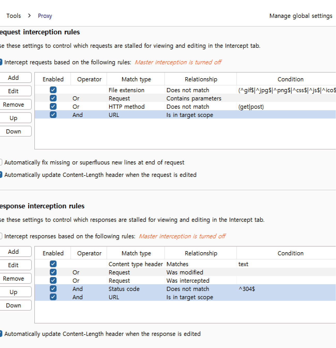Click the Tools breadcrumb item
This screenshot has width=336, height=348.
point(14,16)
